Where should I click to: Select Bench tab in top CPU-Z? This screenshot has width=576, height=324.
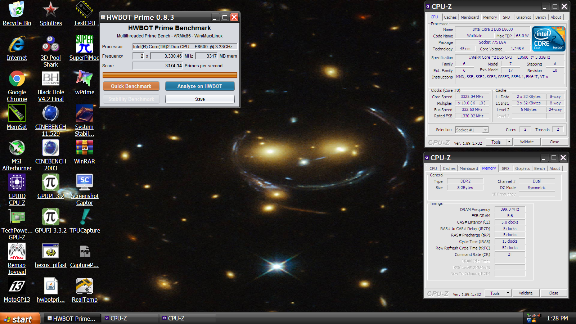(540, 17)
